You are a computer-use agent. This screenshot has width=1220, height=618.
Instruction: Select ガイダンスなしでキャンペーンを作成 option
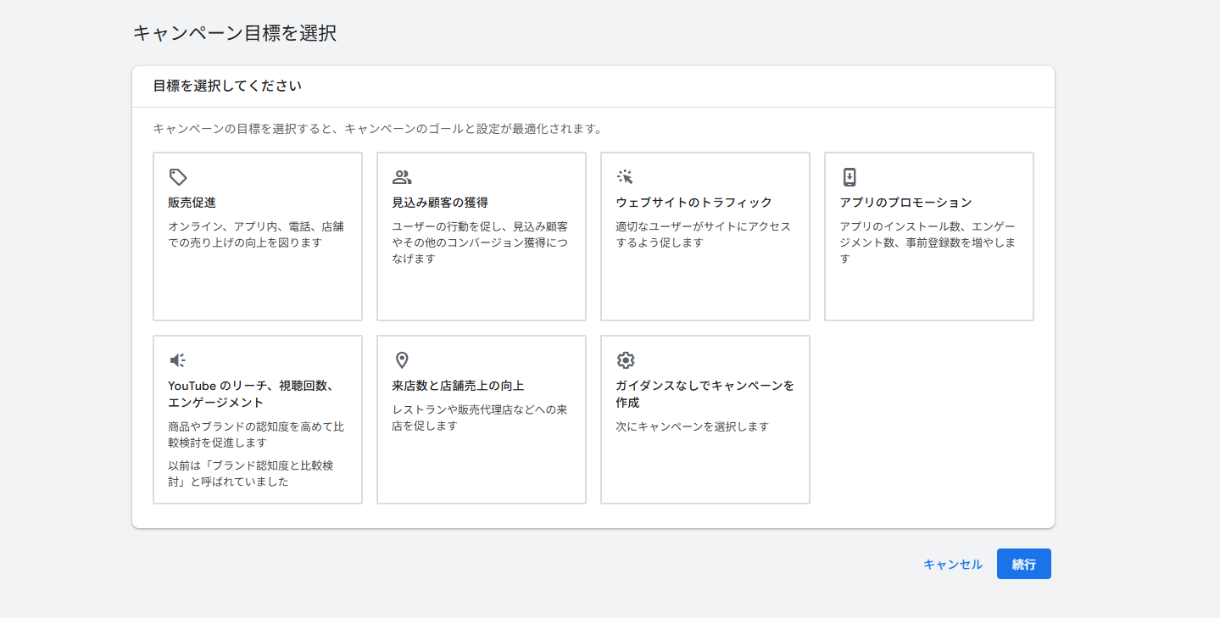click(705, 420)
